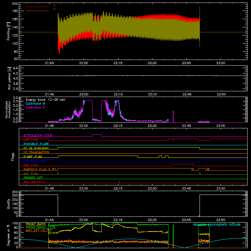Click the GAP_FLAG label

pos(31,140)
